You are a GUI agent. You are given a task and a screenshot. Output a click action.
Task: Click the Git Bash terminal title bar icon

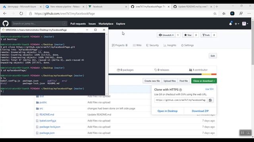(x=3, y=30)
